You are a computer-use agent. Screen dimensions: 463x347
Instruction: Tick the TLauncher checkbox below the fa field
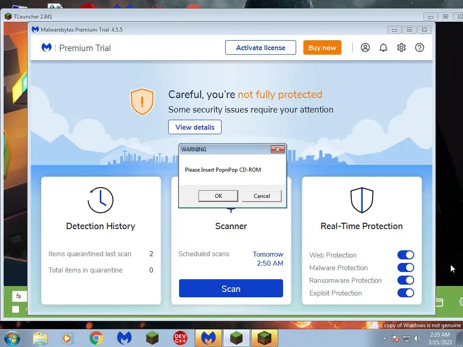click(16, 309)
